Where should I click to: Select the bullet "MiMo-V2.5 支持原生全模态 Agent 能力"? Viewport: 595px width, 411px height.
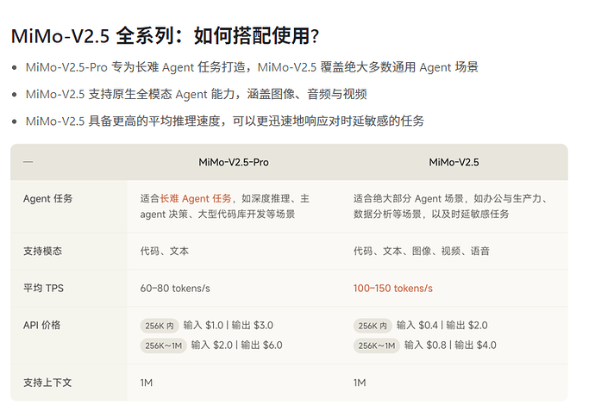pyautogui.click(x=197, y=94)
